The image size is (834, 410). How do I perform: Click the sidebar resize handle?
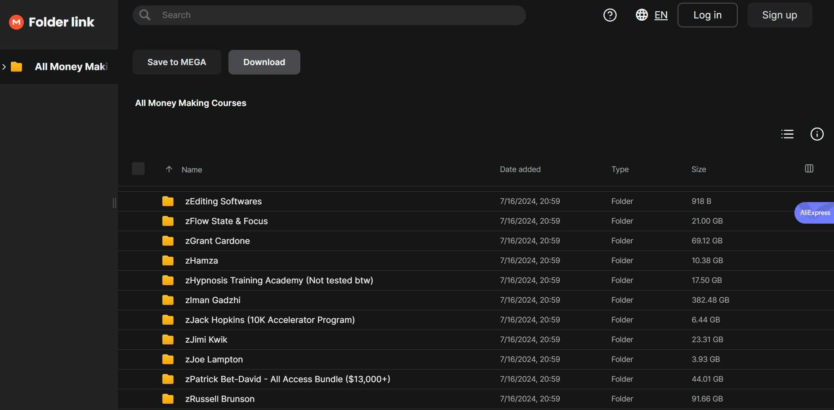(114, 203)
